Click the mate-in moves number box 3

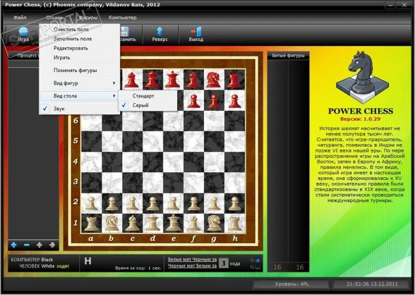point(224,263)
